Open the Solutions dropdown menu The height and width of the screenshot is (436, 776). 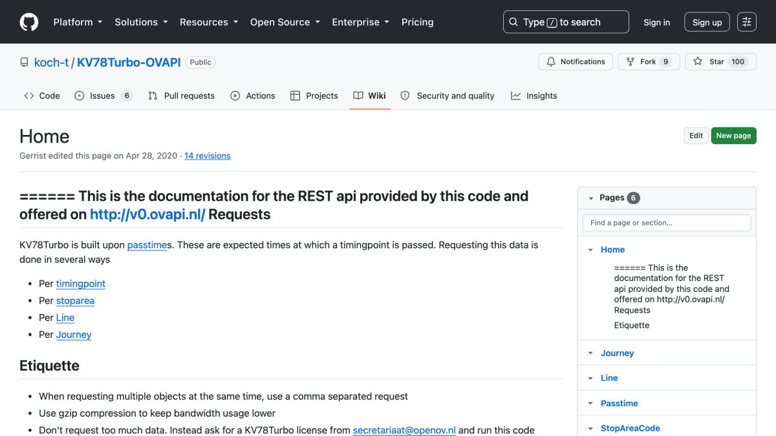[x=141, y=22]
